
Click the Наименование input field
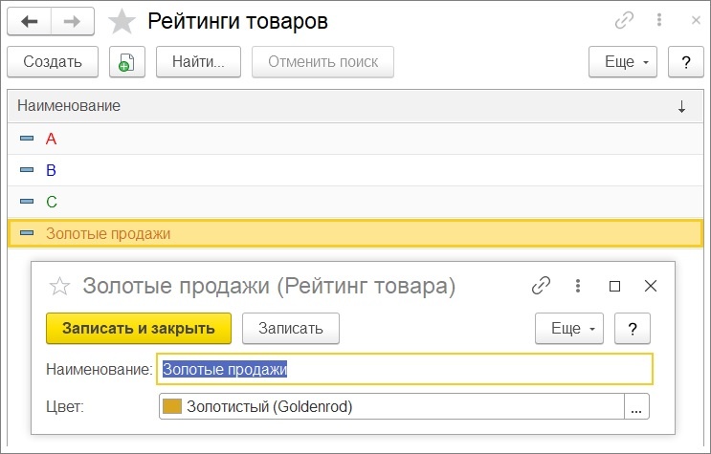pyautogui.click(x=405, y=369)
